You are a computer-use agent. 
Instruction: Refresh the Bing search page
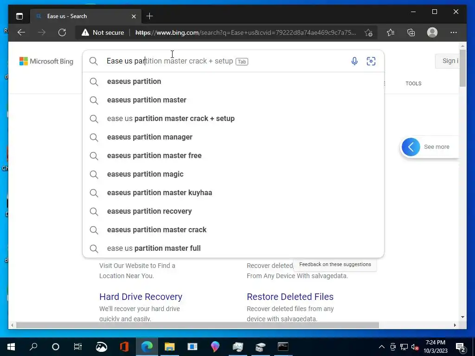62,32
